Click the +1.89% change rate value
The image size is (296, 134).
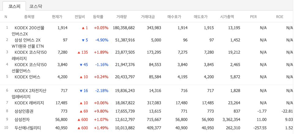[101, 52]
